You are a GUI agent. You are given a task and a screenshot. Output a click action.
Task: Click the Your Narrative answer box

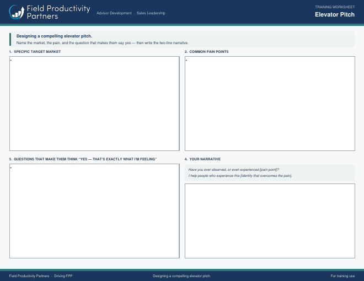(x=270, y=221)
